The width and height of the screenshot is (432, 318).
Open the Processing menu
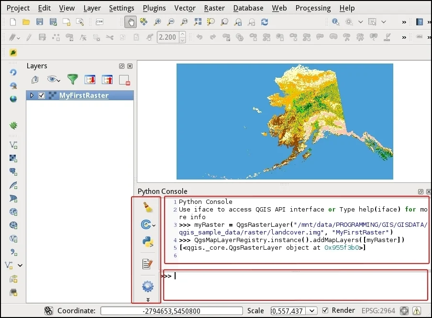(313, 8)
